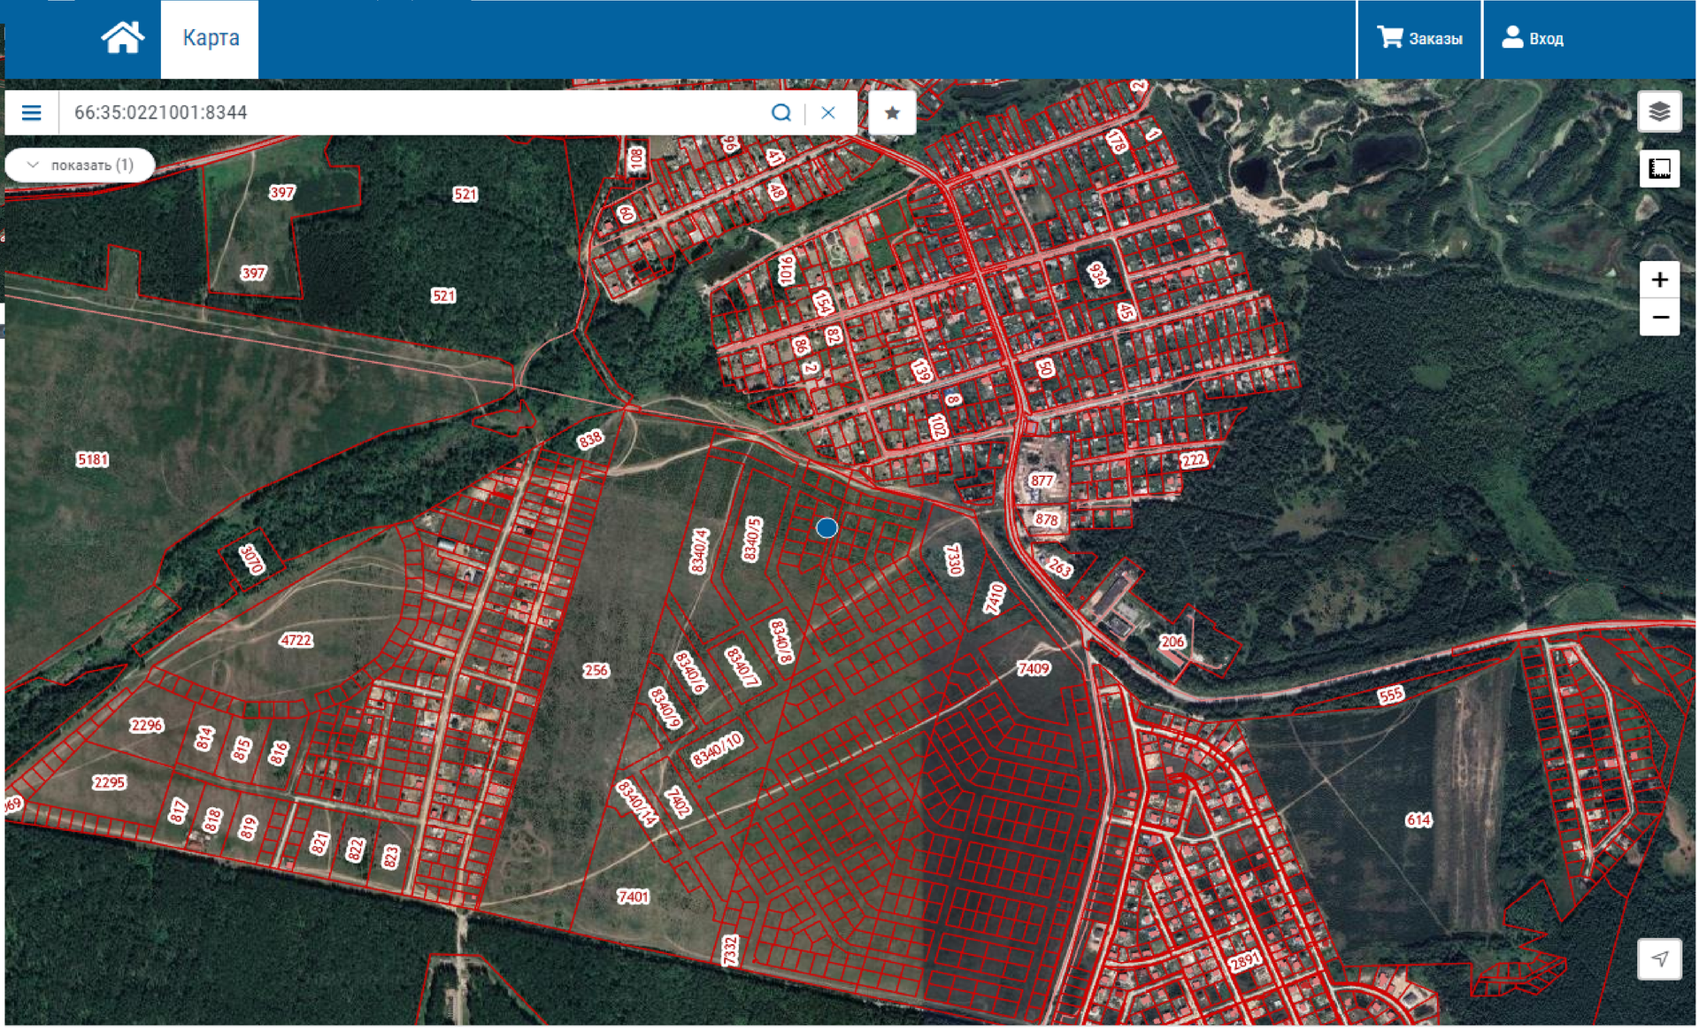The height and width of the screenshot is (1031, 1699).
Task: Open the map layers panel
Action: 1659,112
